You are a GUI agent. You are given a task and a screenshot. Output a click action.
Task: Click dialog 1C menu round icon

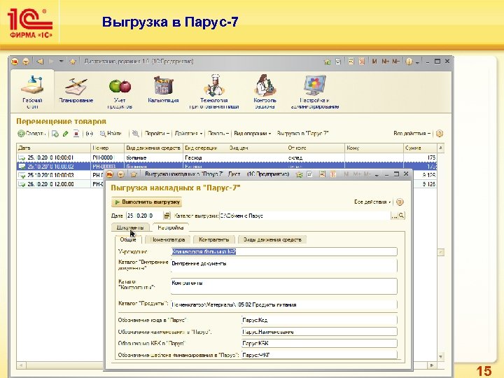coord(110,174)
